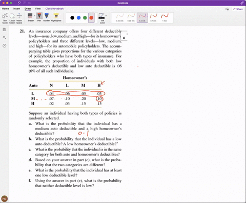Viewport: 246px width, 203px height.
Task: Click the Undo arrow in title bar
Action: pos(19,3)
